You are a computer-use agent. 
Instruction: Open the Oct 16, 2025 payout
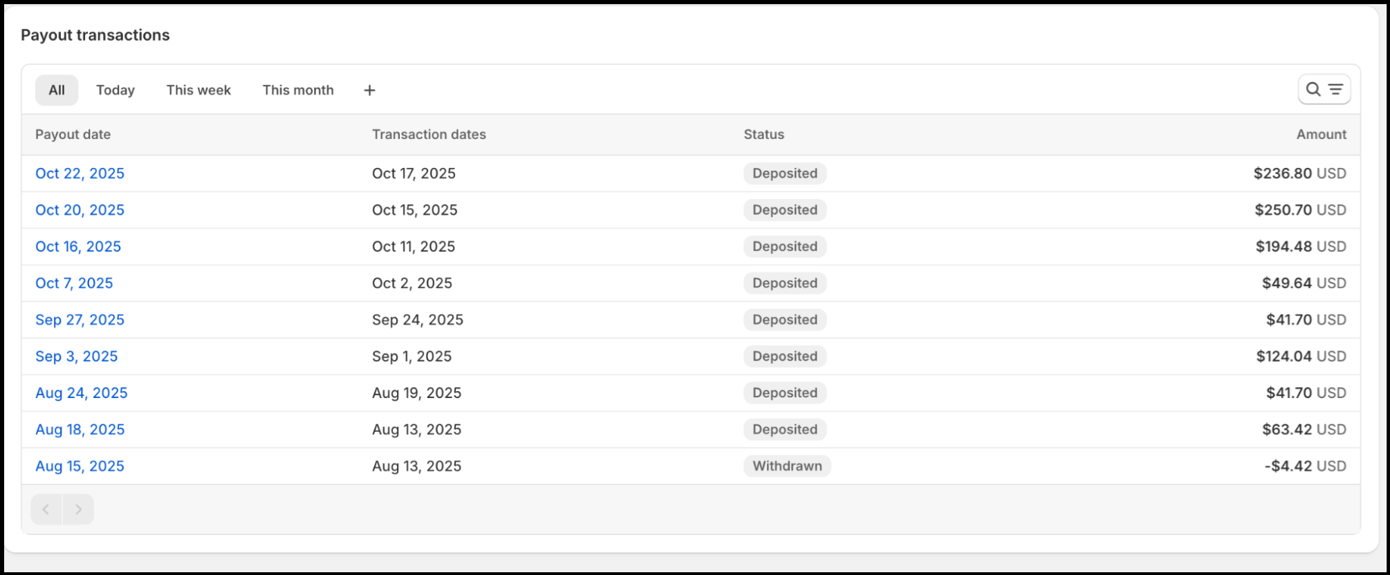click(x=78, y=247)
